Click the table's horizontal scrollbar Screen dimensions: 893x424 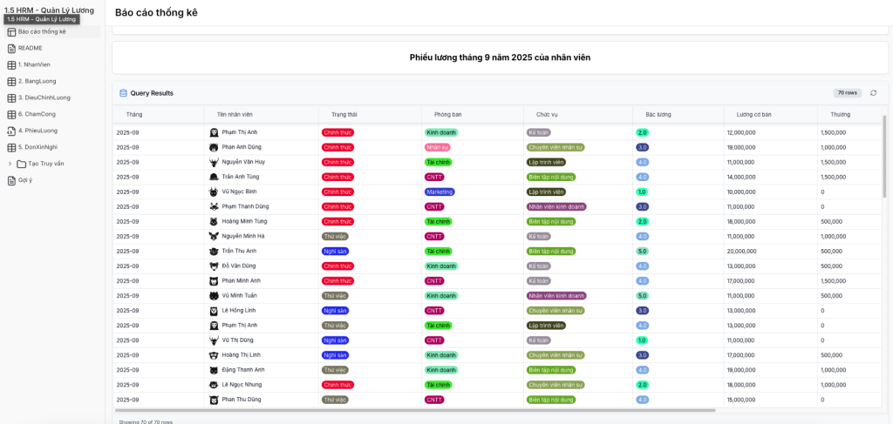[414, 410]
